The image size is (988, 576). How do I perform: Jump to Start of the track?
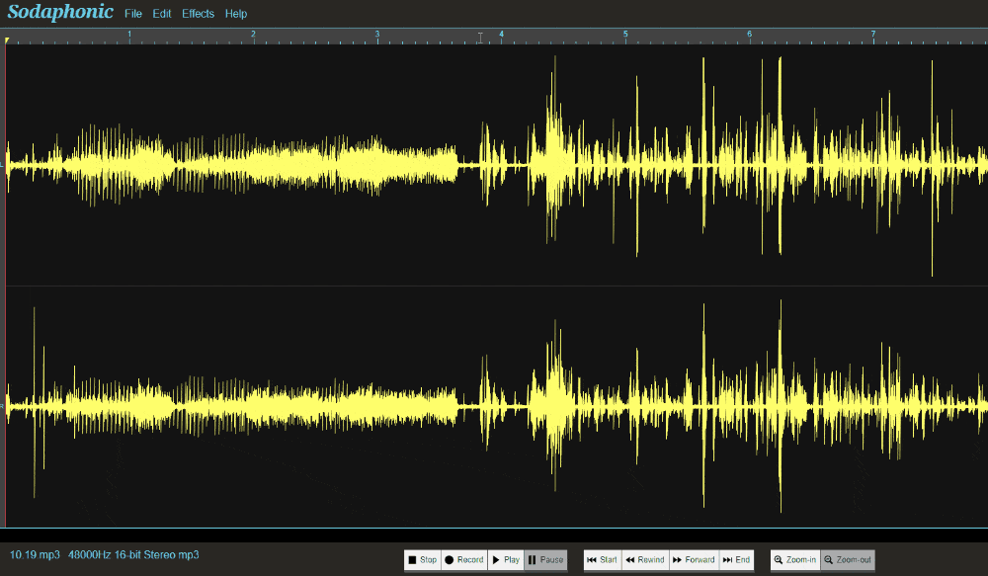pyautogui.click(x=602, y=560)
